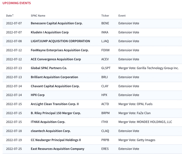
Task: Select the BENE ticker cell
Action: click(105, 23)
